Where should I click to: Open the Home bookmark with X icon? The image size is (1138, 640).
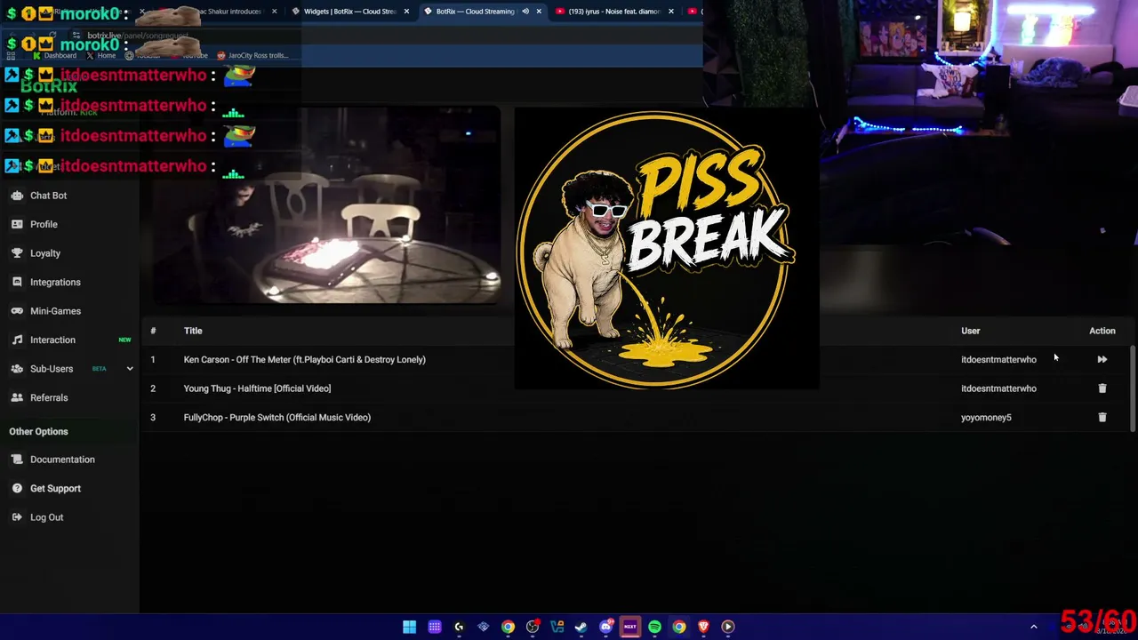[x=100, y=55]
